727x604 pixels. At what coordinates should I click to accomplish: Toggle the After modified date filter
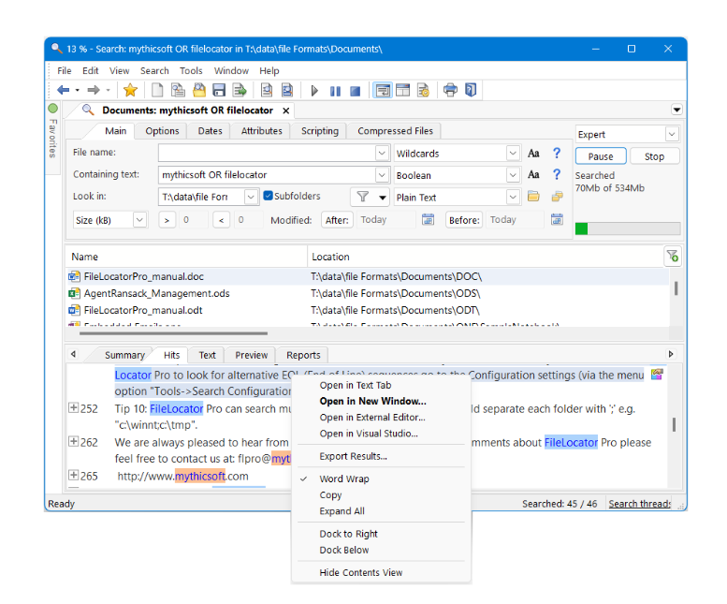pos(337,220)
